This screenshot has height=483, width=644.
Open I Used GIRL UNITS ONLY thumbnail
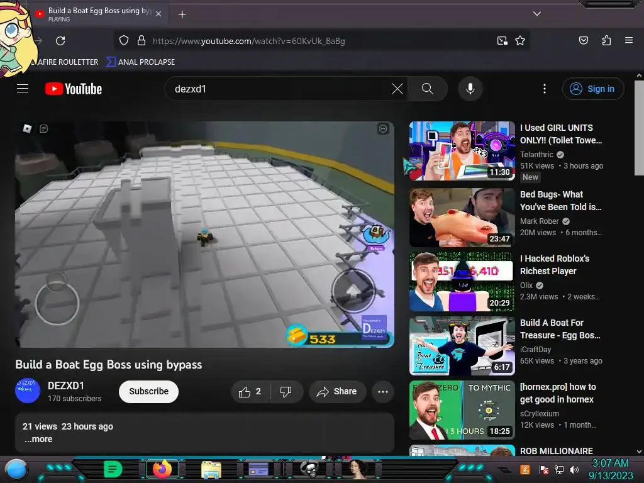coord(462,151)
